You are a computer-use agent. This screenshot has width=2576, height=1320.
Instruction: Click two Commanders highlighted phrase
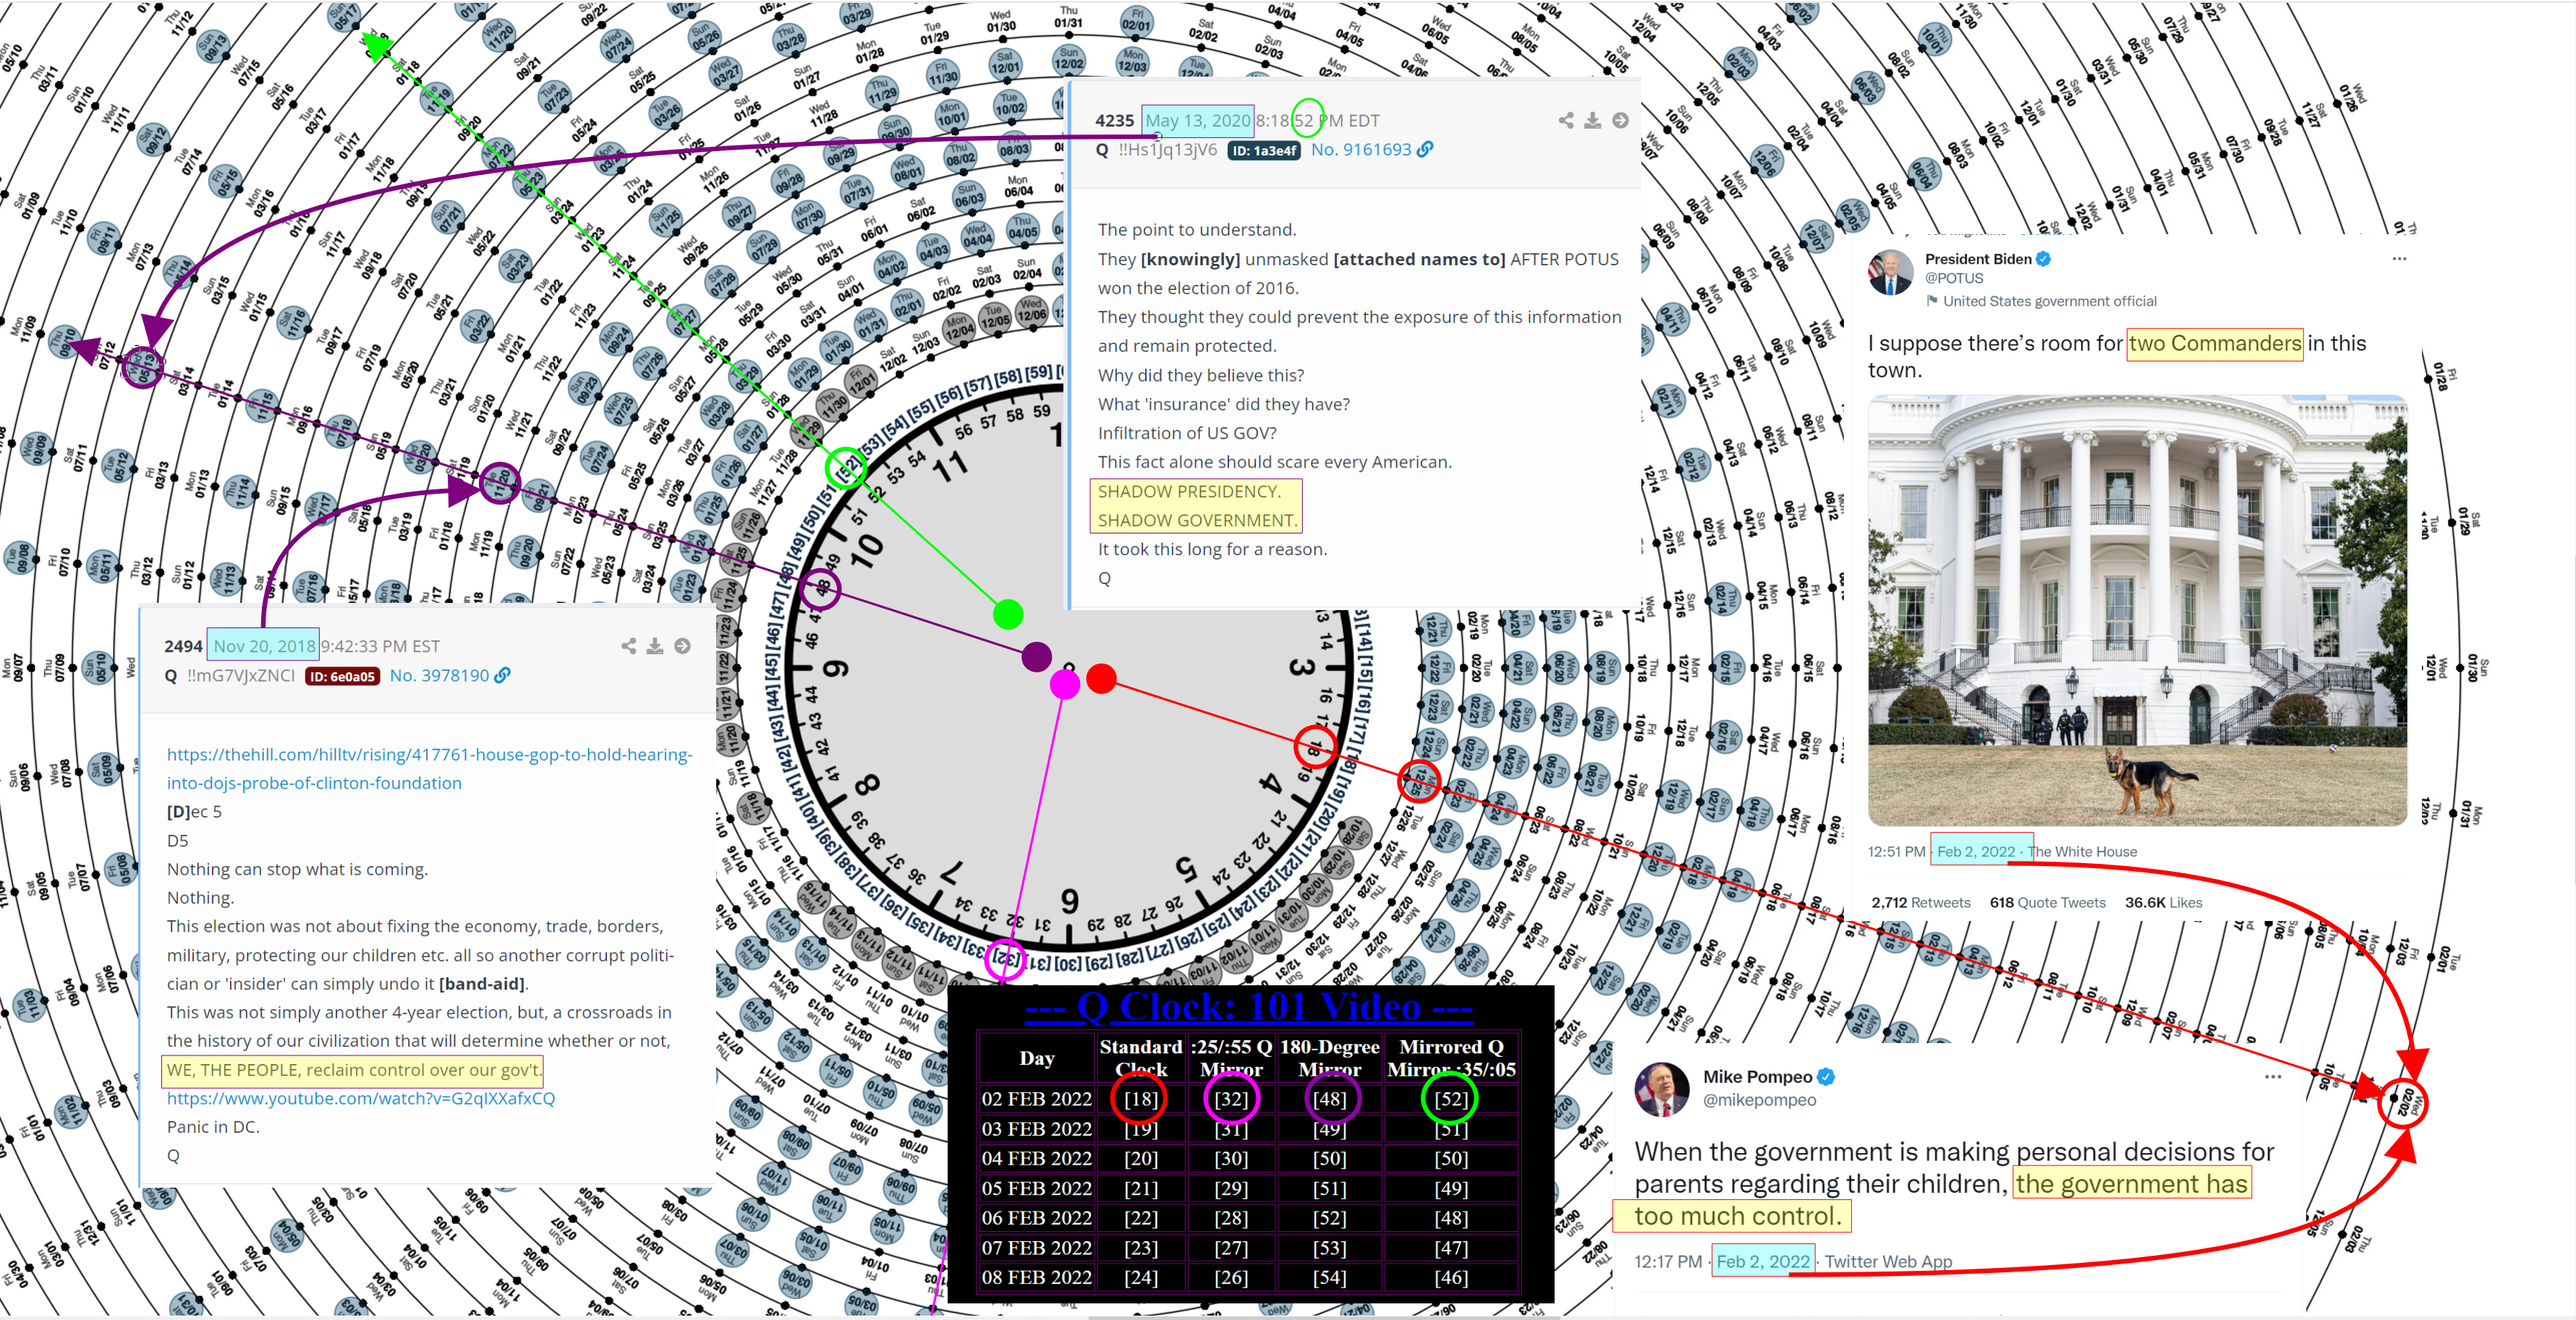(x=2215, y=344)
